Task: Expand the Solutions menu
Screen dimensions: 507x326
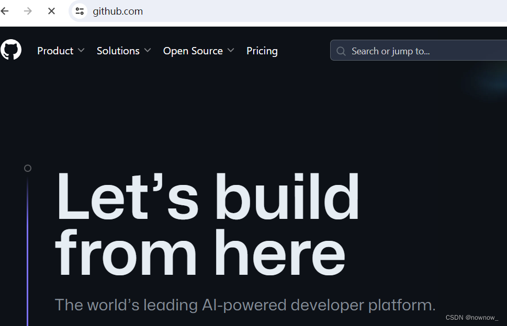Action: click(124, 51)
